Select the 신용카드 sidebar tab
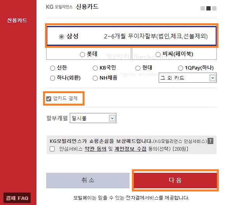This screenshot has height=205, width=225. 17,20
